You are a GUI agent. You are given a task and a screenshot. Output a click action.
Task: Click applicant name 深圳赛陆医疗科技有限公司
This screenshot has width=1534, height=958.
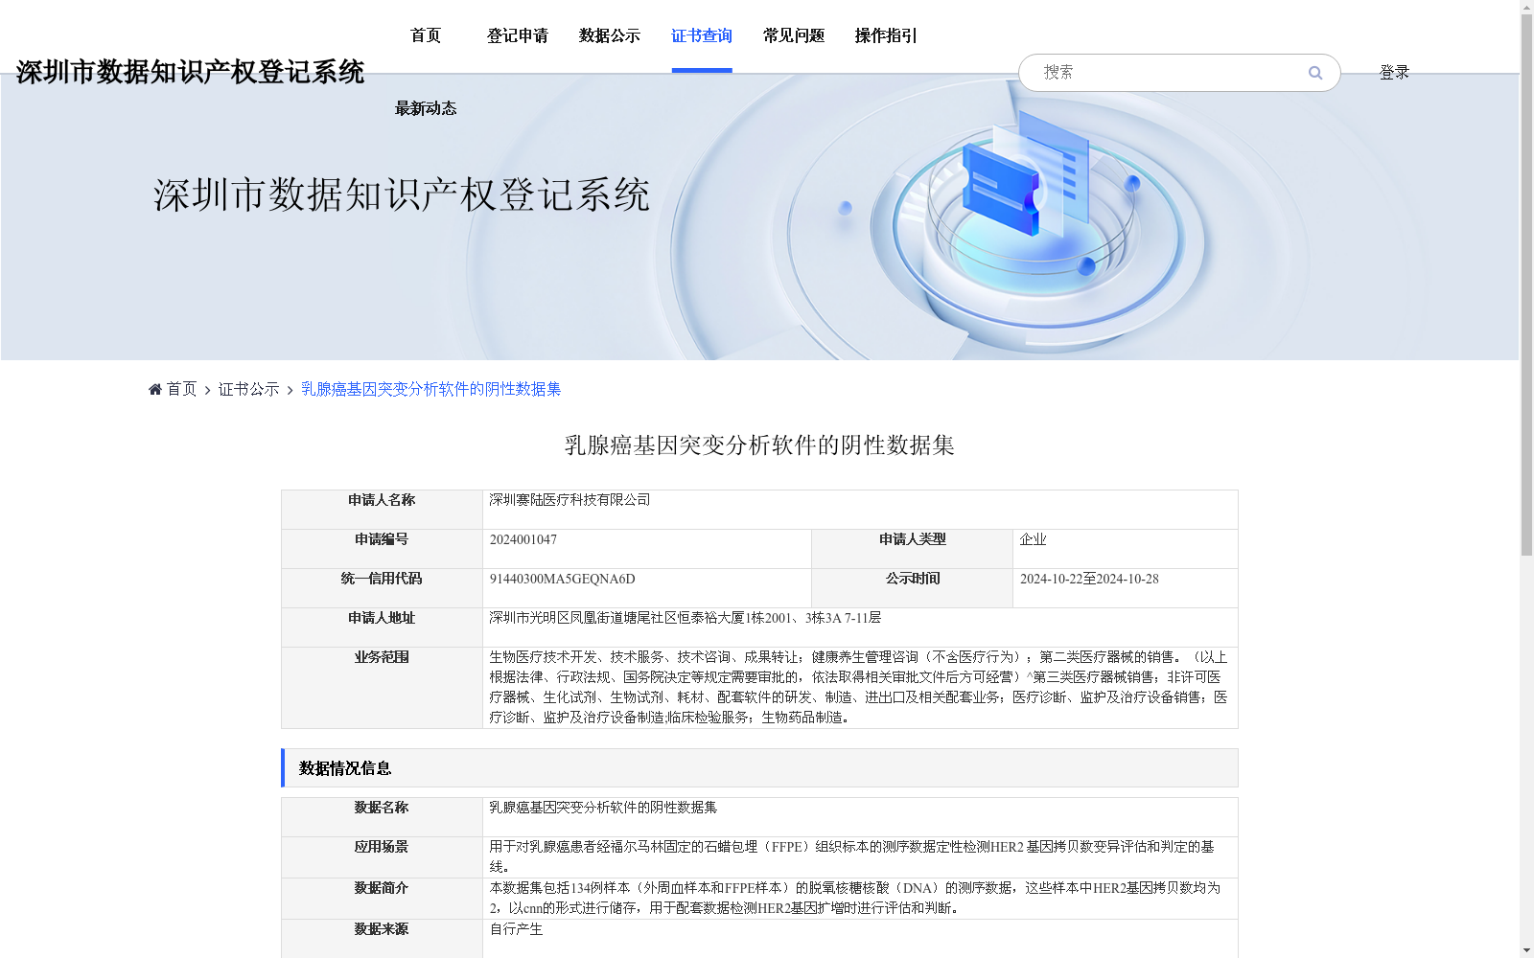click(569, 500)
